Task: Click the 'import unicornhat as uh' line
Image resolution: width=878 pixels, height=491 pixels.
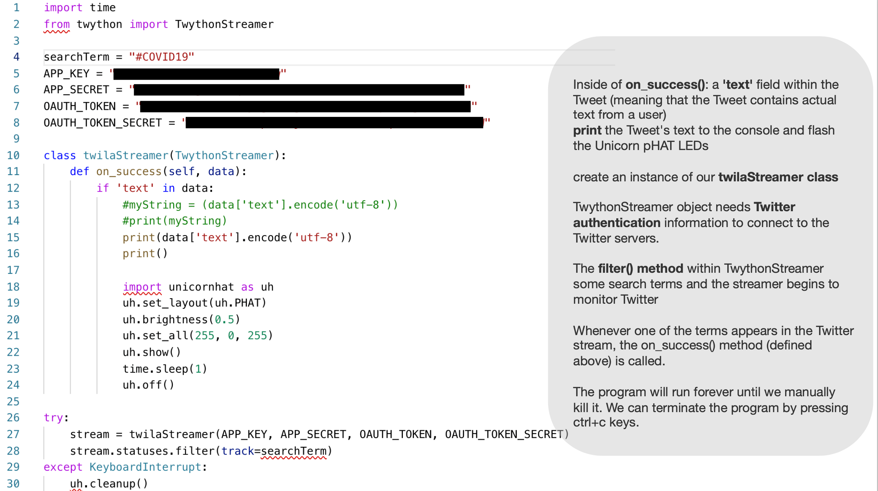Action: click(198, 287)
